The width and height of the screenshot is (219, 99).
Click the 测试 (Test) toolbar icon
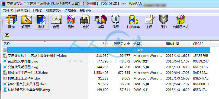click(41, 20)
